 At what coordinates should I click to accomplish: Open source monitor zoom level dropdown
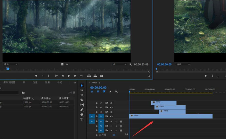pos(10,64)
